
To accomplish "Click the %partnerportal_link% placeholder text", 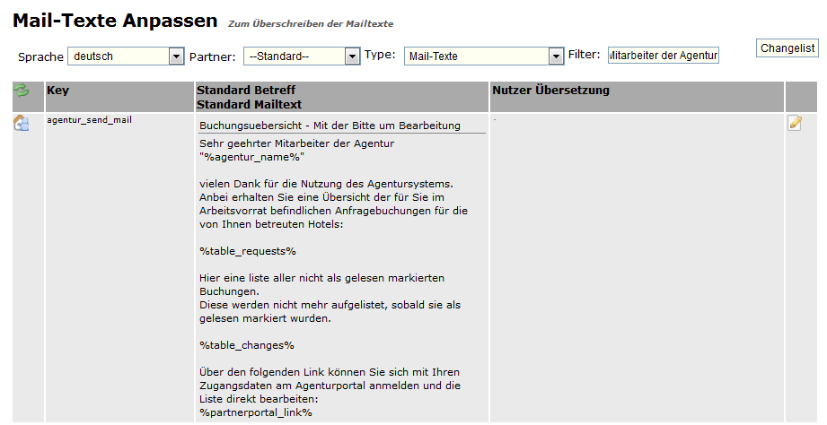I will click(x=255, y=412).
